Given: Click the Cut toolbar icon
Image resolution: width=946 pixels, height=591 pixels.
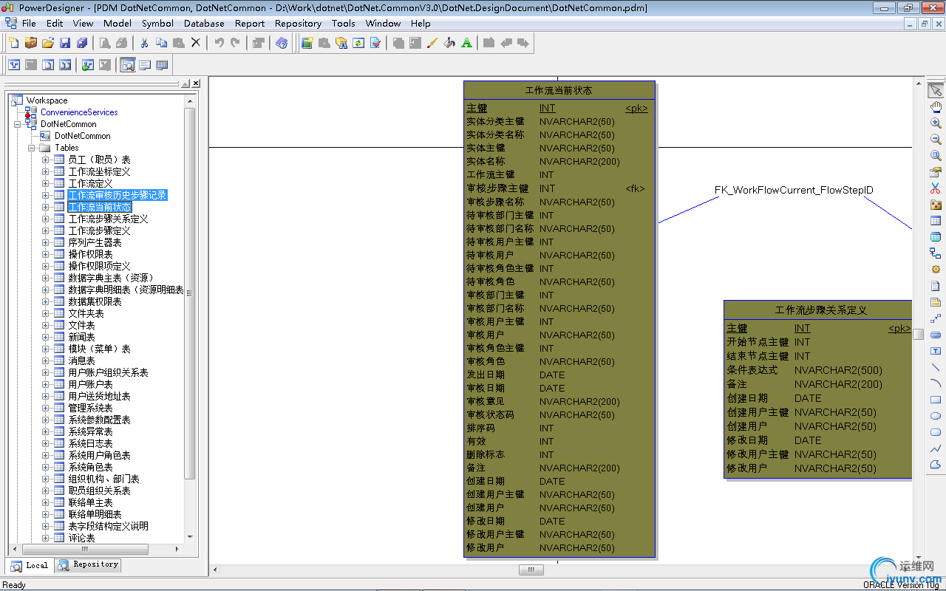Looking at the screenshot, I should (x=144, y=43).
